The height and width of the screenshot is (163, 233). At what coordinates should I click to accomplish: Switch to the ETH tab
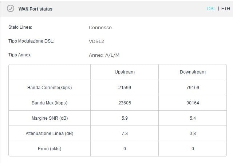coord(226,9)
